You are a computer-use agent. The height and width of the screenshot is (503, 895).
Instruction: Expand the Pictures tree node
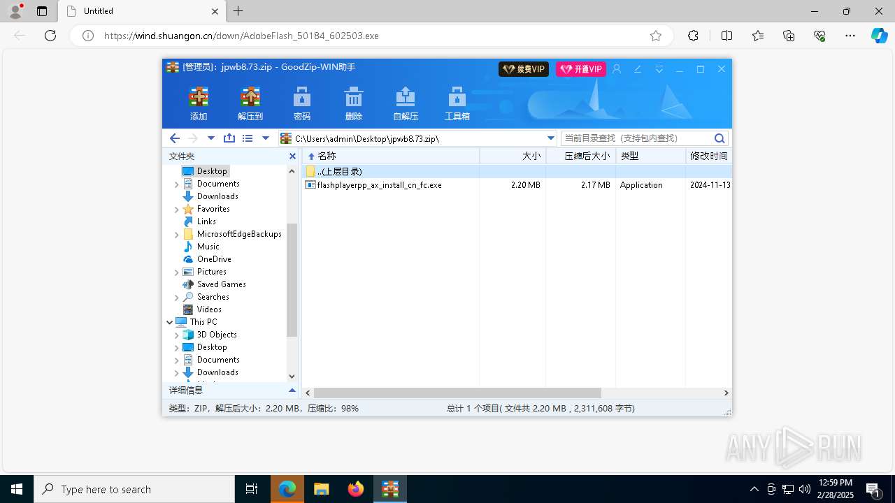click(x=176, y=272)
